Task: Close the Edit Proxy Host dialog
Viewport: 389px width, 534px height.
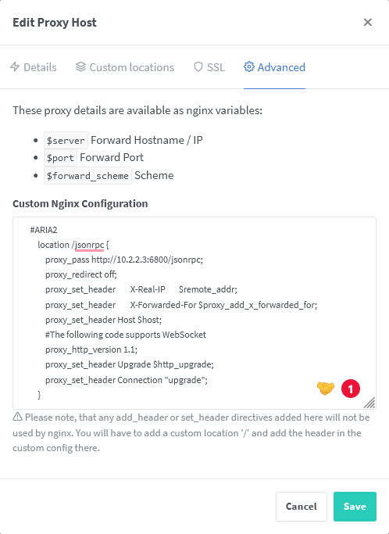Action: (368, 23)
